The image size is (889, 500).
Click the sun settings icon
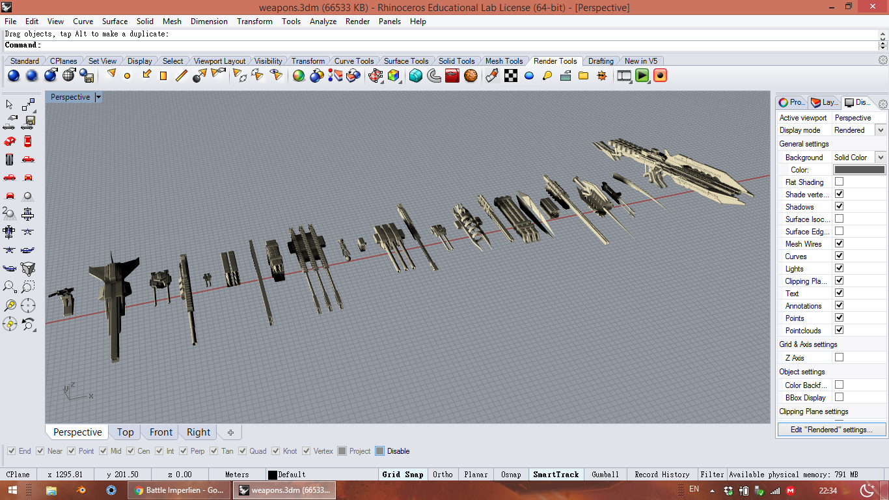point(601,76)
